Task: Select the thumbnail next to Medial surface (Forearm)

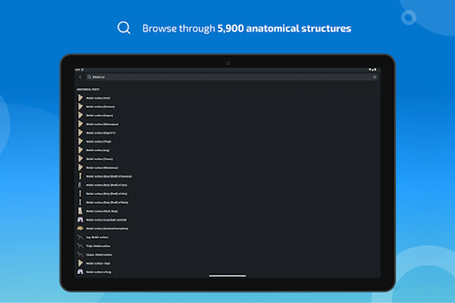Action: click(80, 107)
